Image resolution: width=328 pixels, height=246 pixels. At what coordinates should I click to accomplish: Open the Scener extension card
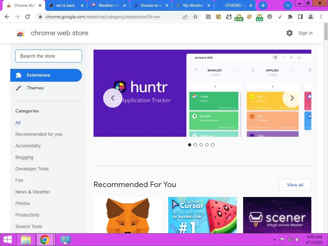pos(277,215)
